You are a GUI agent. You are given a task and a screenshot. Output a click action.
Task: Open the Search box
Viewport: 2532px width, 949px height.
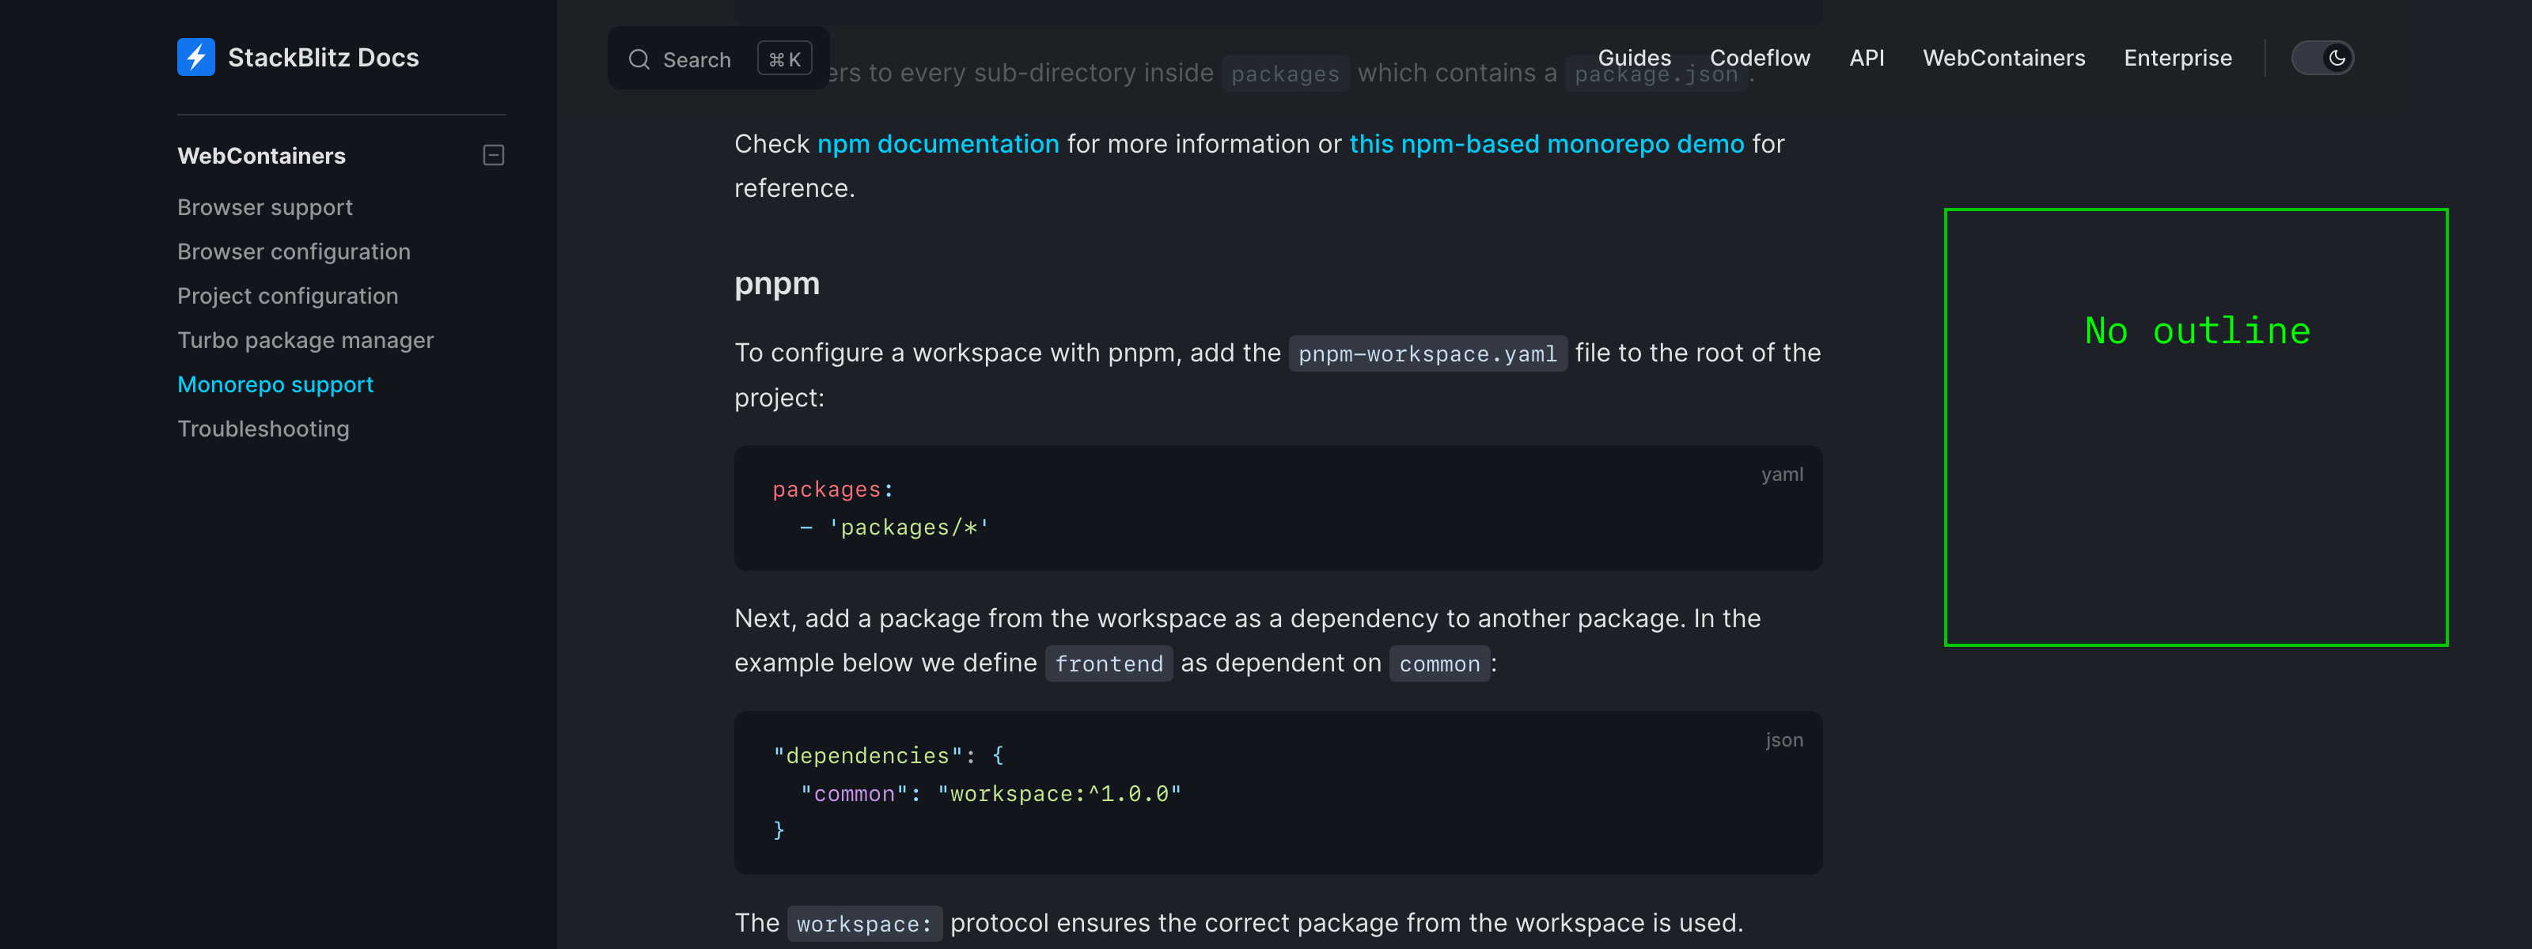coord(718,59)
